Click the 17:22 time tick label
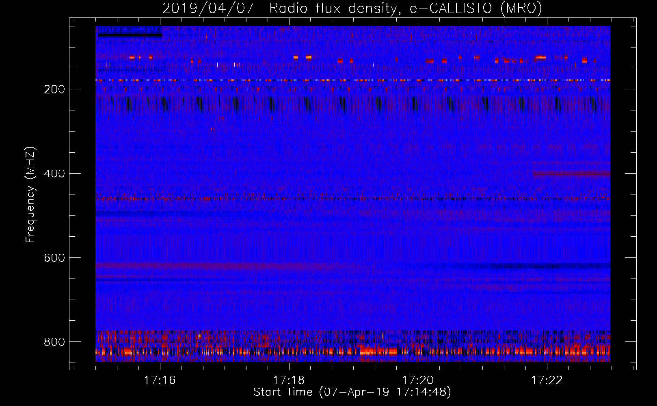Screen dimensions: 657x406 coord(547,380)
